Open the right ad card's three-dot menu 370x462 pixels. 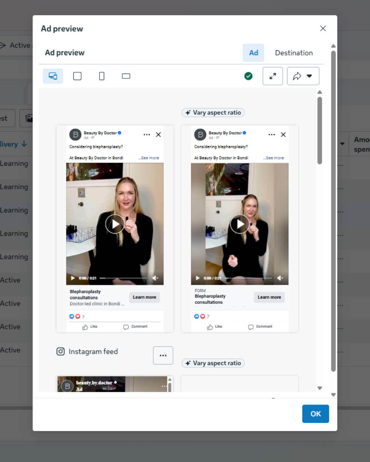click(272, 134)
